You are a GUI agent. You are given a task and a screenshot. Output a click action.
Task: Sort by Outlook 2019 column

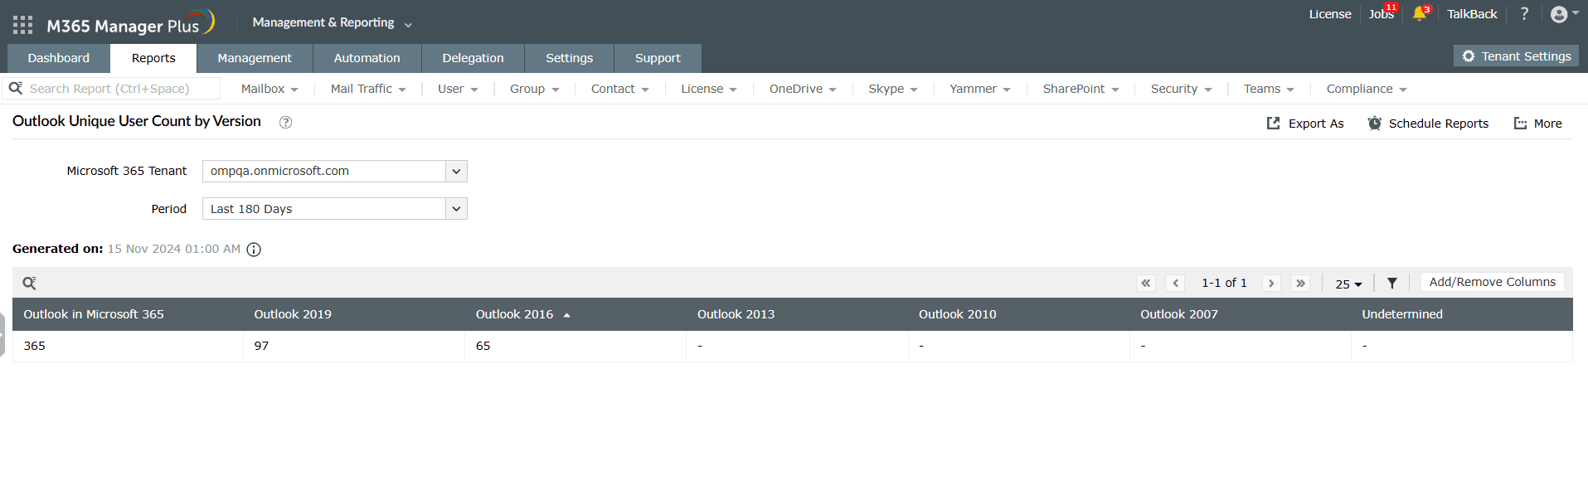(293, 314)
